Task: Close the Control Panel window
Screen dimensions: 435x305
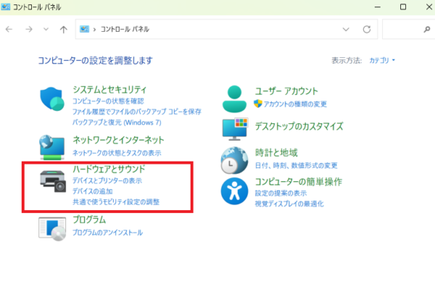Action: click(429, 7)
